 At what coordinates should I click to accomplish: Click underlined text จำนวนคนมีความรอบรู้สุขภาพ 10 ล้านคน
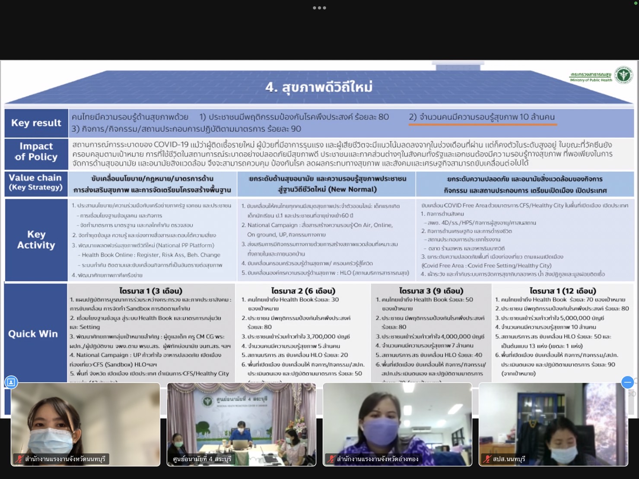point(482,117)
